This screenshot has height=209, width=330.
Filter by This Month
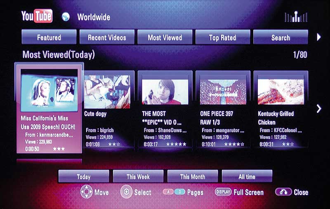(x=193, y=176)
